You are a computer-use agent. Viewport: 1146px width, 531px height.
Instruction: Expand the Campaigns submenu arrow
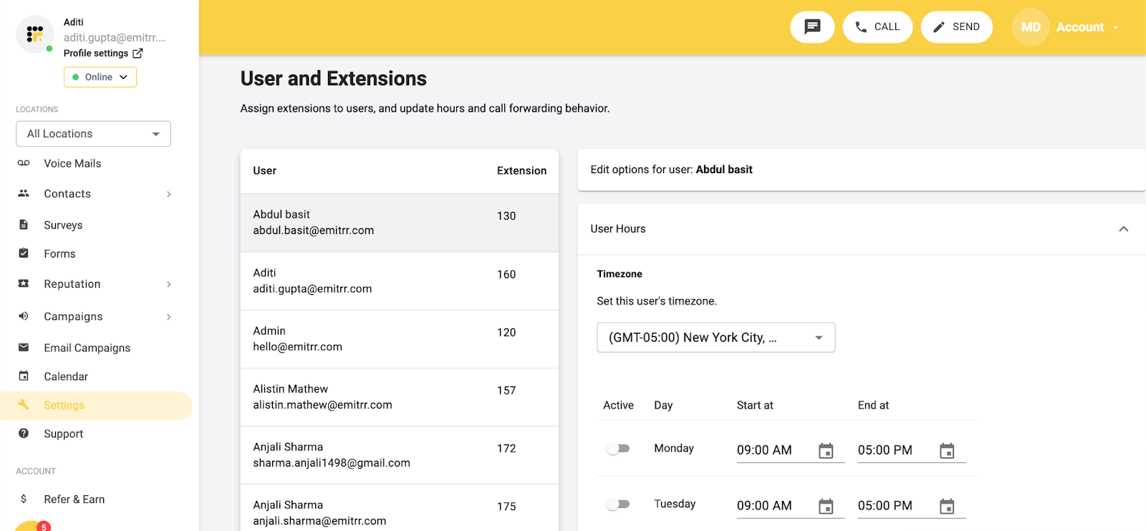pos(169,317)
